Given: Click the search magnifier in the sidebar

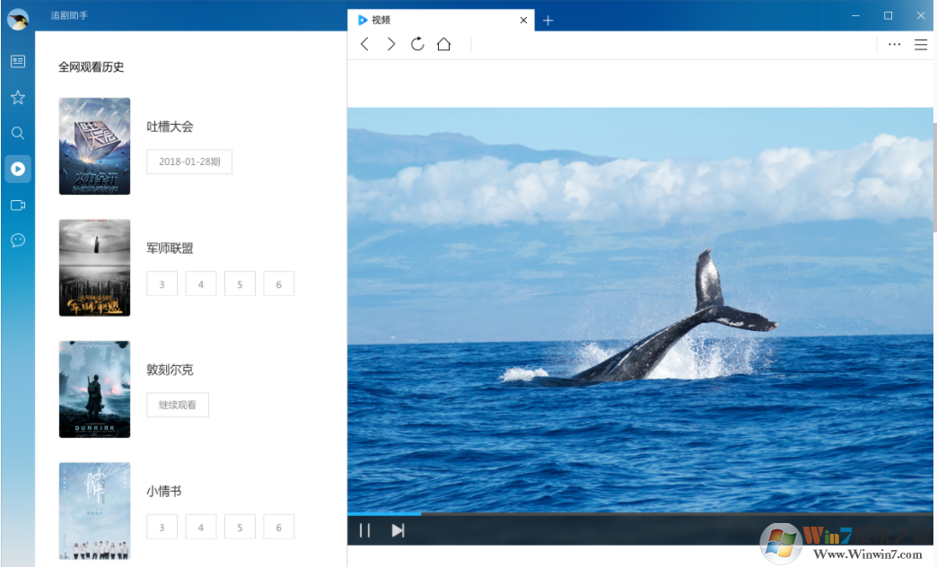Looking at the screenshot, I should (17, 133).
